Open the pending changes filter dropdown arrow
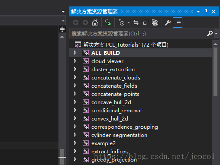Screen dimensions: 220x165 [x=129, y=22]
